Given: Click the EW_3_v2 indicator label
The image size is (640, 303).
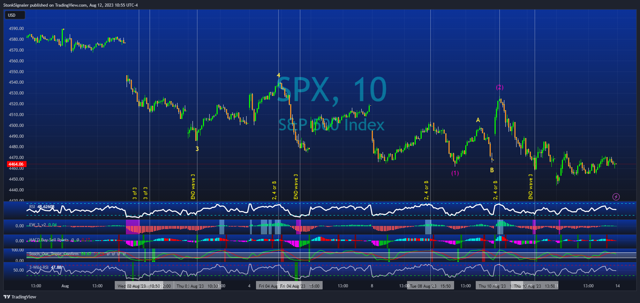Looking at the screenshot, I should click(x=43, y=225).
